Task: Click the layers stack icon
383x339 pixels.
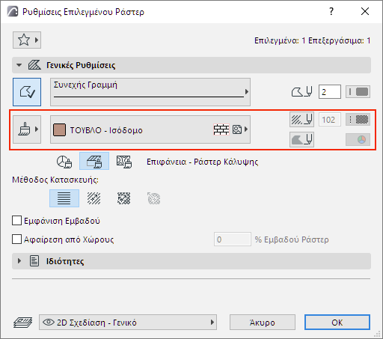Action: coord(22,323)
